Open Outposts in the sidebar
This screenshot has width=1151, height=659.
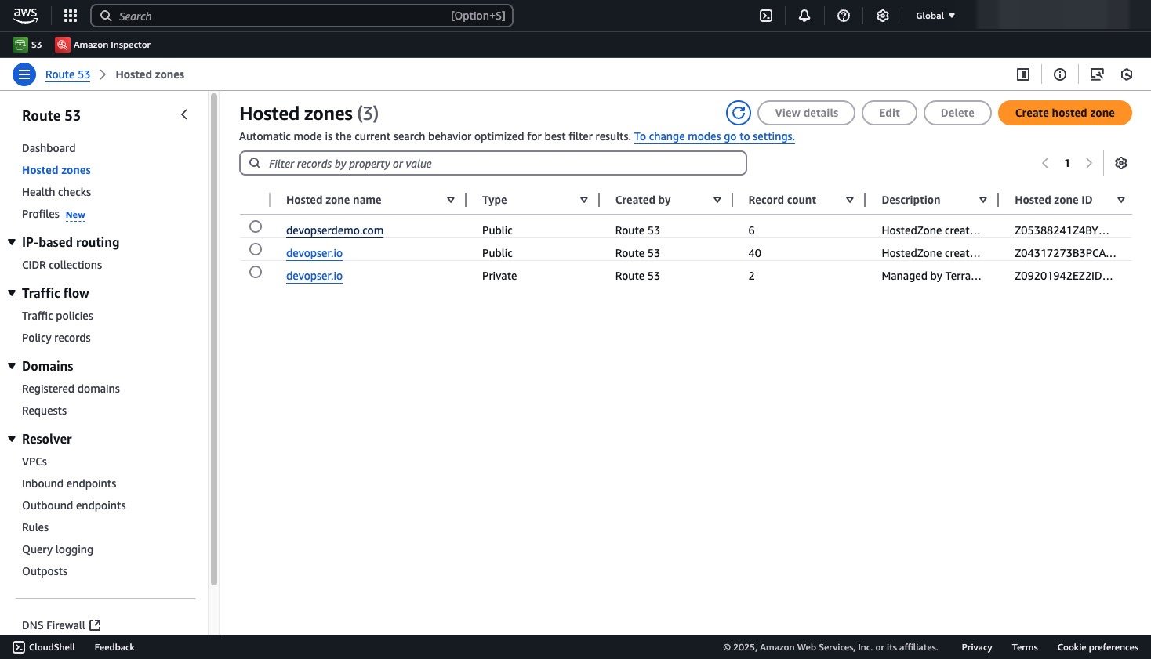coord(45,571)
